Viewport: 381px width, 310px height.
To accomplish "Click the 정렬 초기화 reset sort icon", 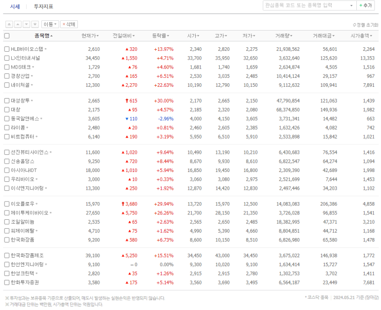I will point(354,25).
